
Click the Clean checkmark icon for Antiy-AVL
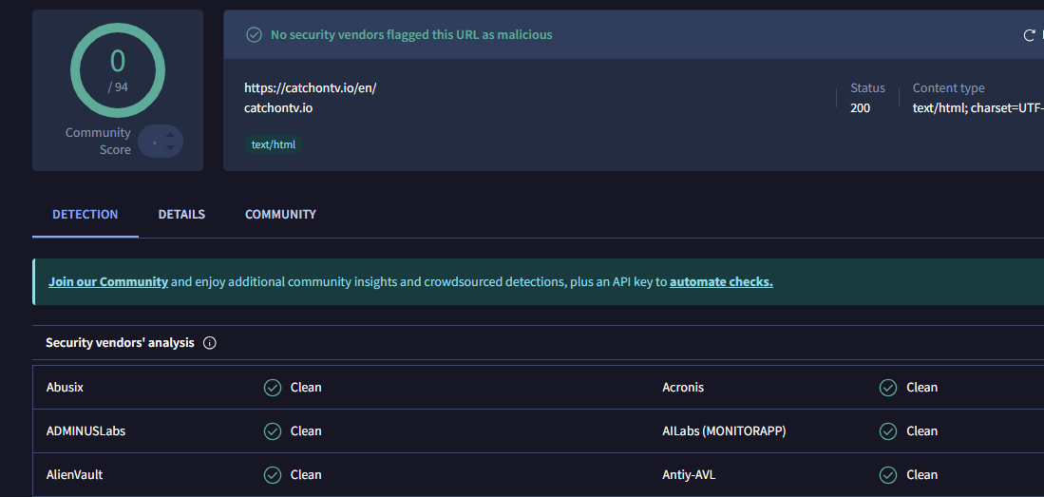click(888, 475)
